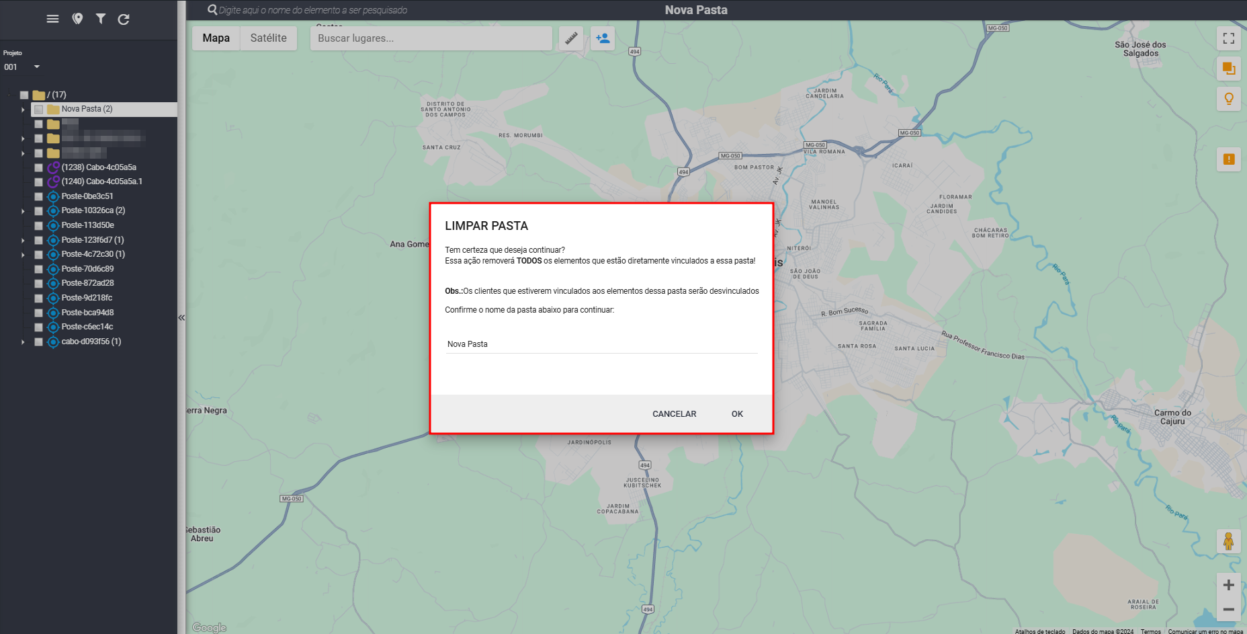Image resolution: width=1247 pixels, height=634 pixels.
Task: Expand Poste-10326ca (2) node
Action: click(x=23, y=211)
